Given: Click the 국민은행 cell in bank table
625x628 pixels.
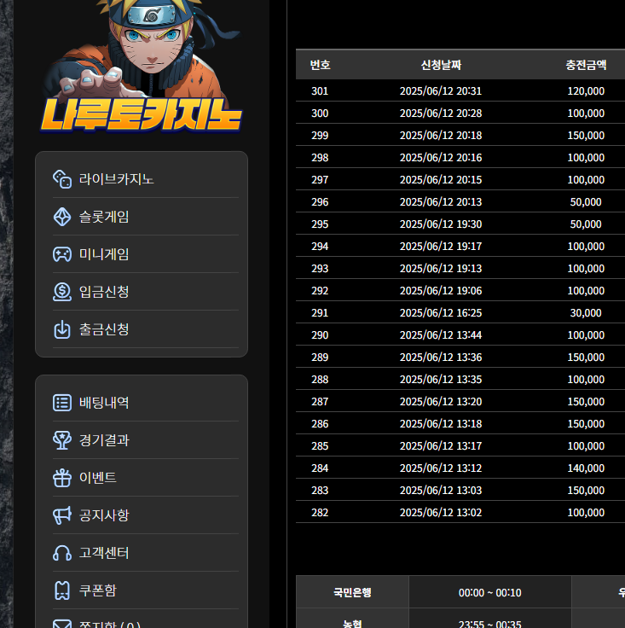Looking at the screenshot, I should pyautogui.click(x=352, y=592).
